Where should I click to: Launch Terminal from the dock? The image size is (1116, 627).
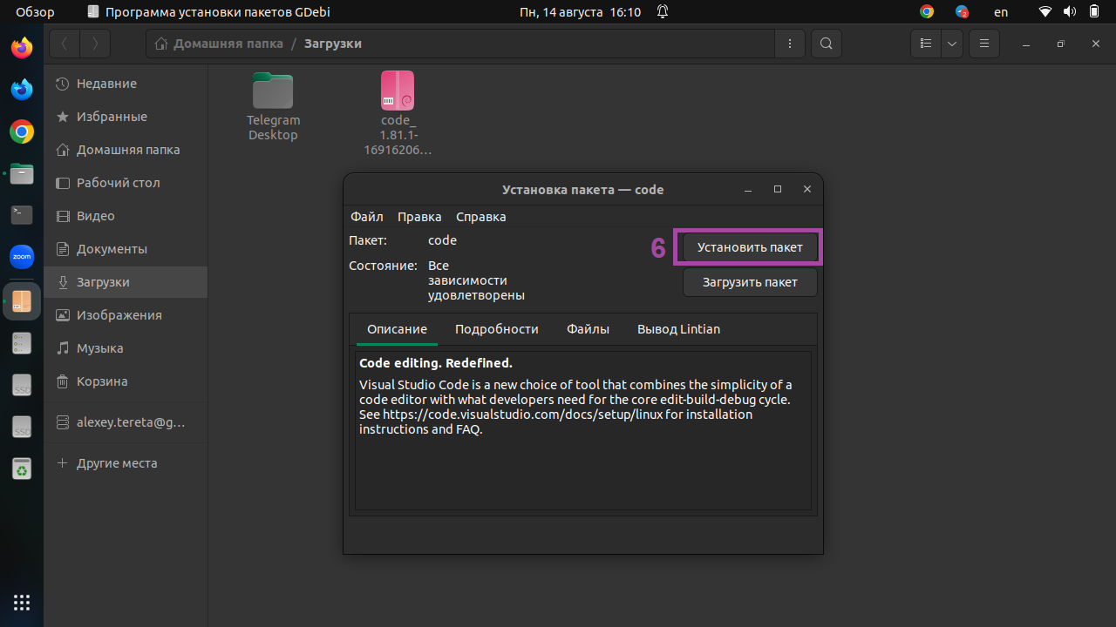tap(22, 214)
